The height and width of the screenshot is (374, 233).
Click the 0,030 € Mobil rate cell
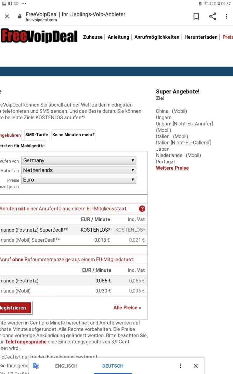pyautogui.click(x=103, y=291)
